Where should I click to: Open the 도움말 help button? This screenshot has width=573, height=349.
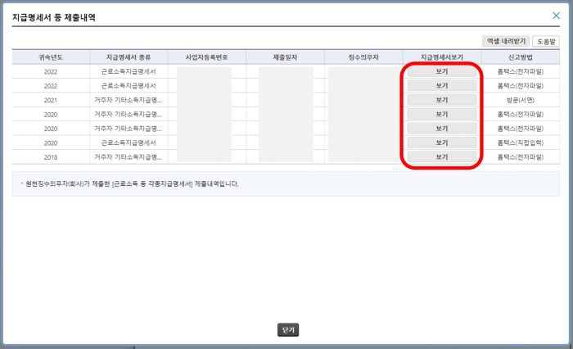point(546,41)
